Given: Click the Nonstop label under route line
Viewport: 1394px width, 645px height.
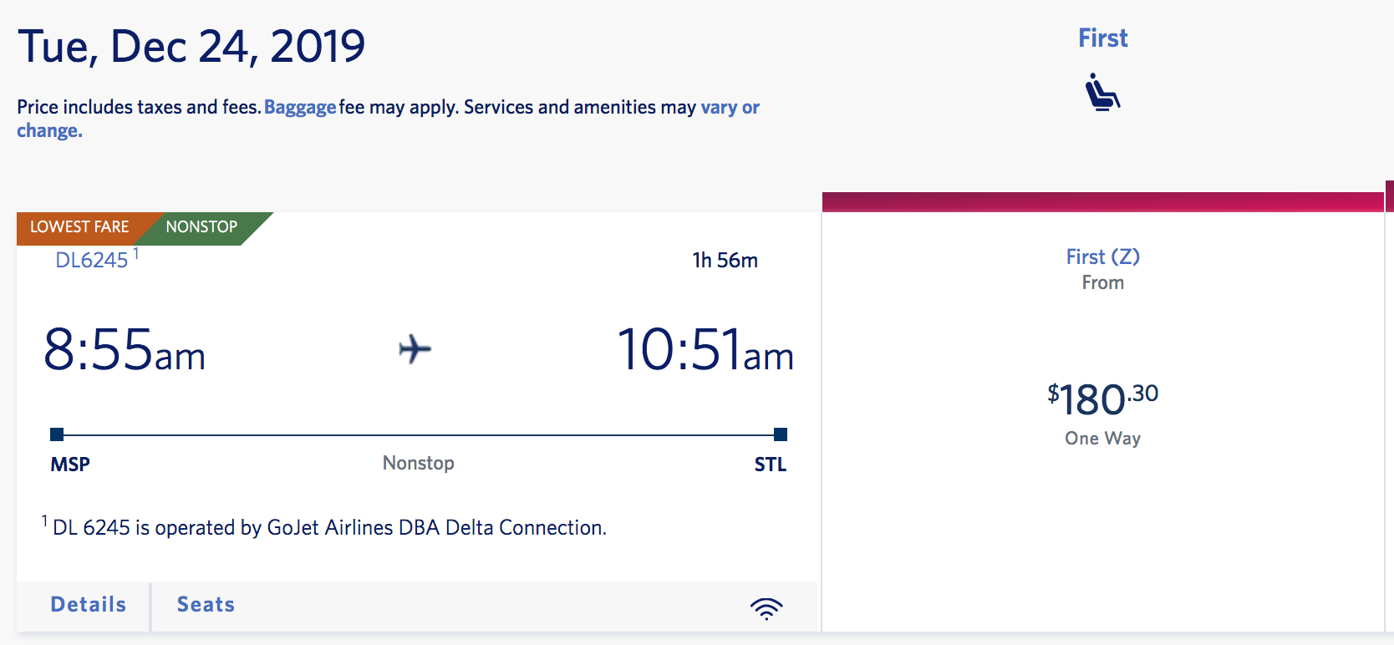Looking at the screenshot, I should pos(418,463).
